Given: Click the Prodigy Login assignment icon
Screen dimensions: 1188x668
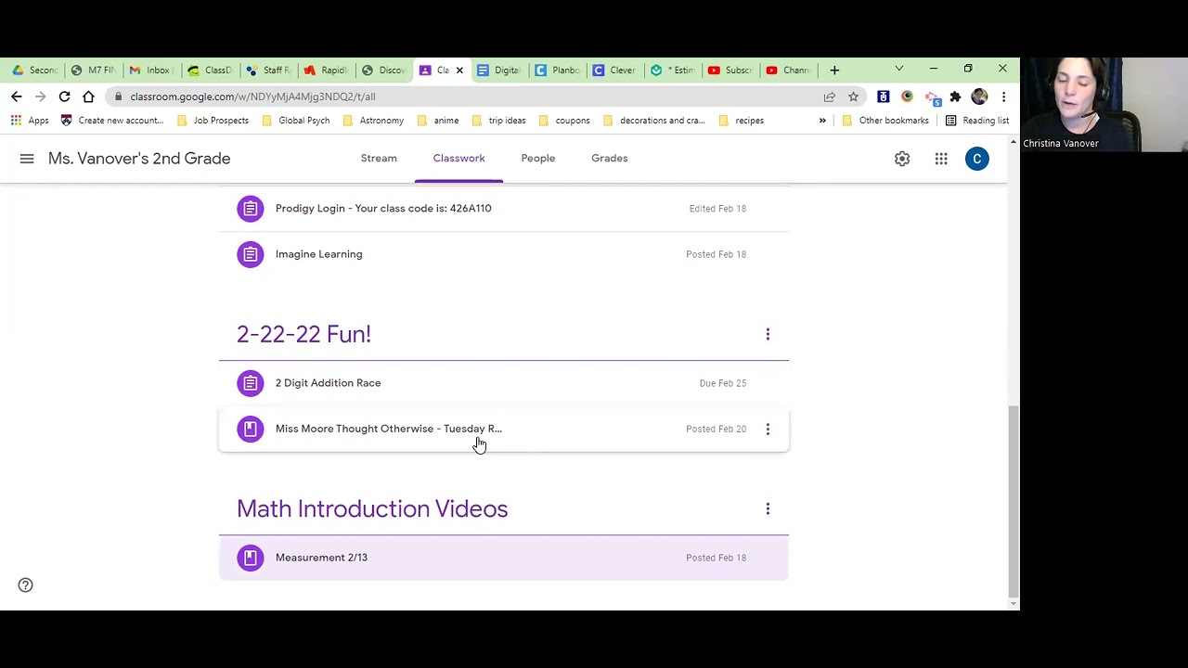Looking at the screenshot, I should tap(251, 209).
